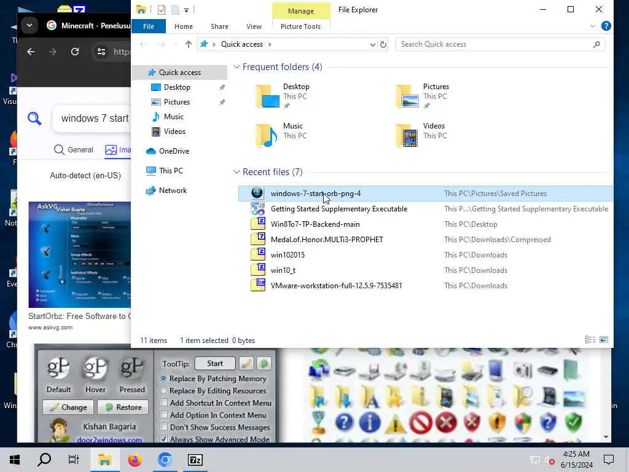
Task: Select Replace By Editing Resources radio option
Action: (x=163, y=390)
